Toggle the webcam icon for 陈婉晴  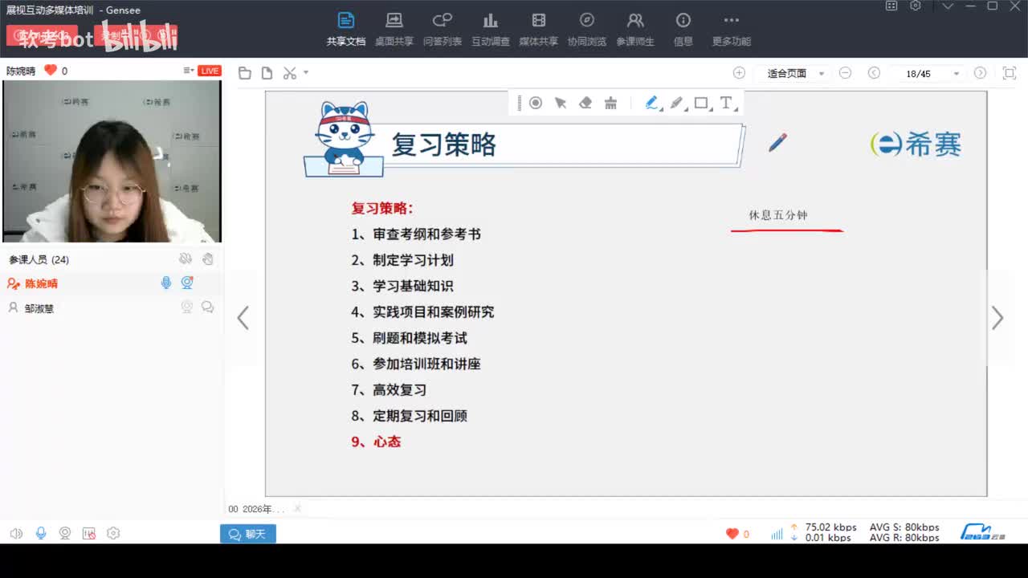click(x=187, y=283)
